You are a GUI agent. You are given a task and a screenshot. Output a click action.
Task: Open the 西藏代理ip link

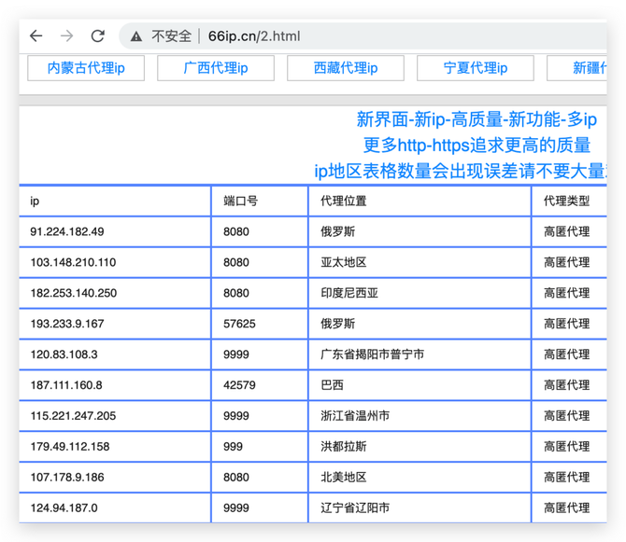point(346,68)
